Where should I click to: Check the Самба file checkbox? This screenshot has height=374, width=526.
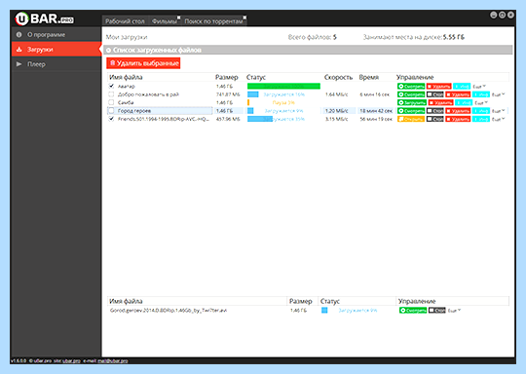[x=111, y=102]
